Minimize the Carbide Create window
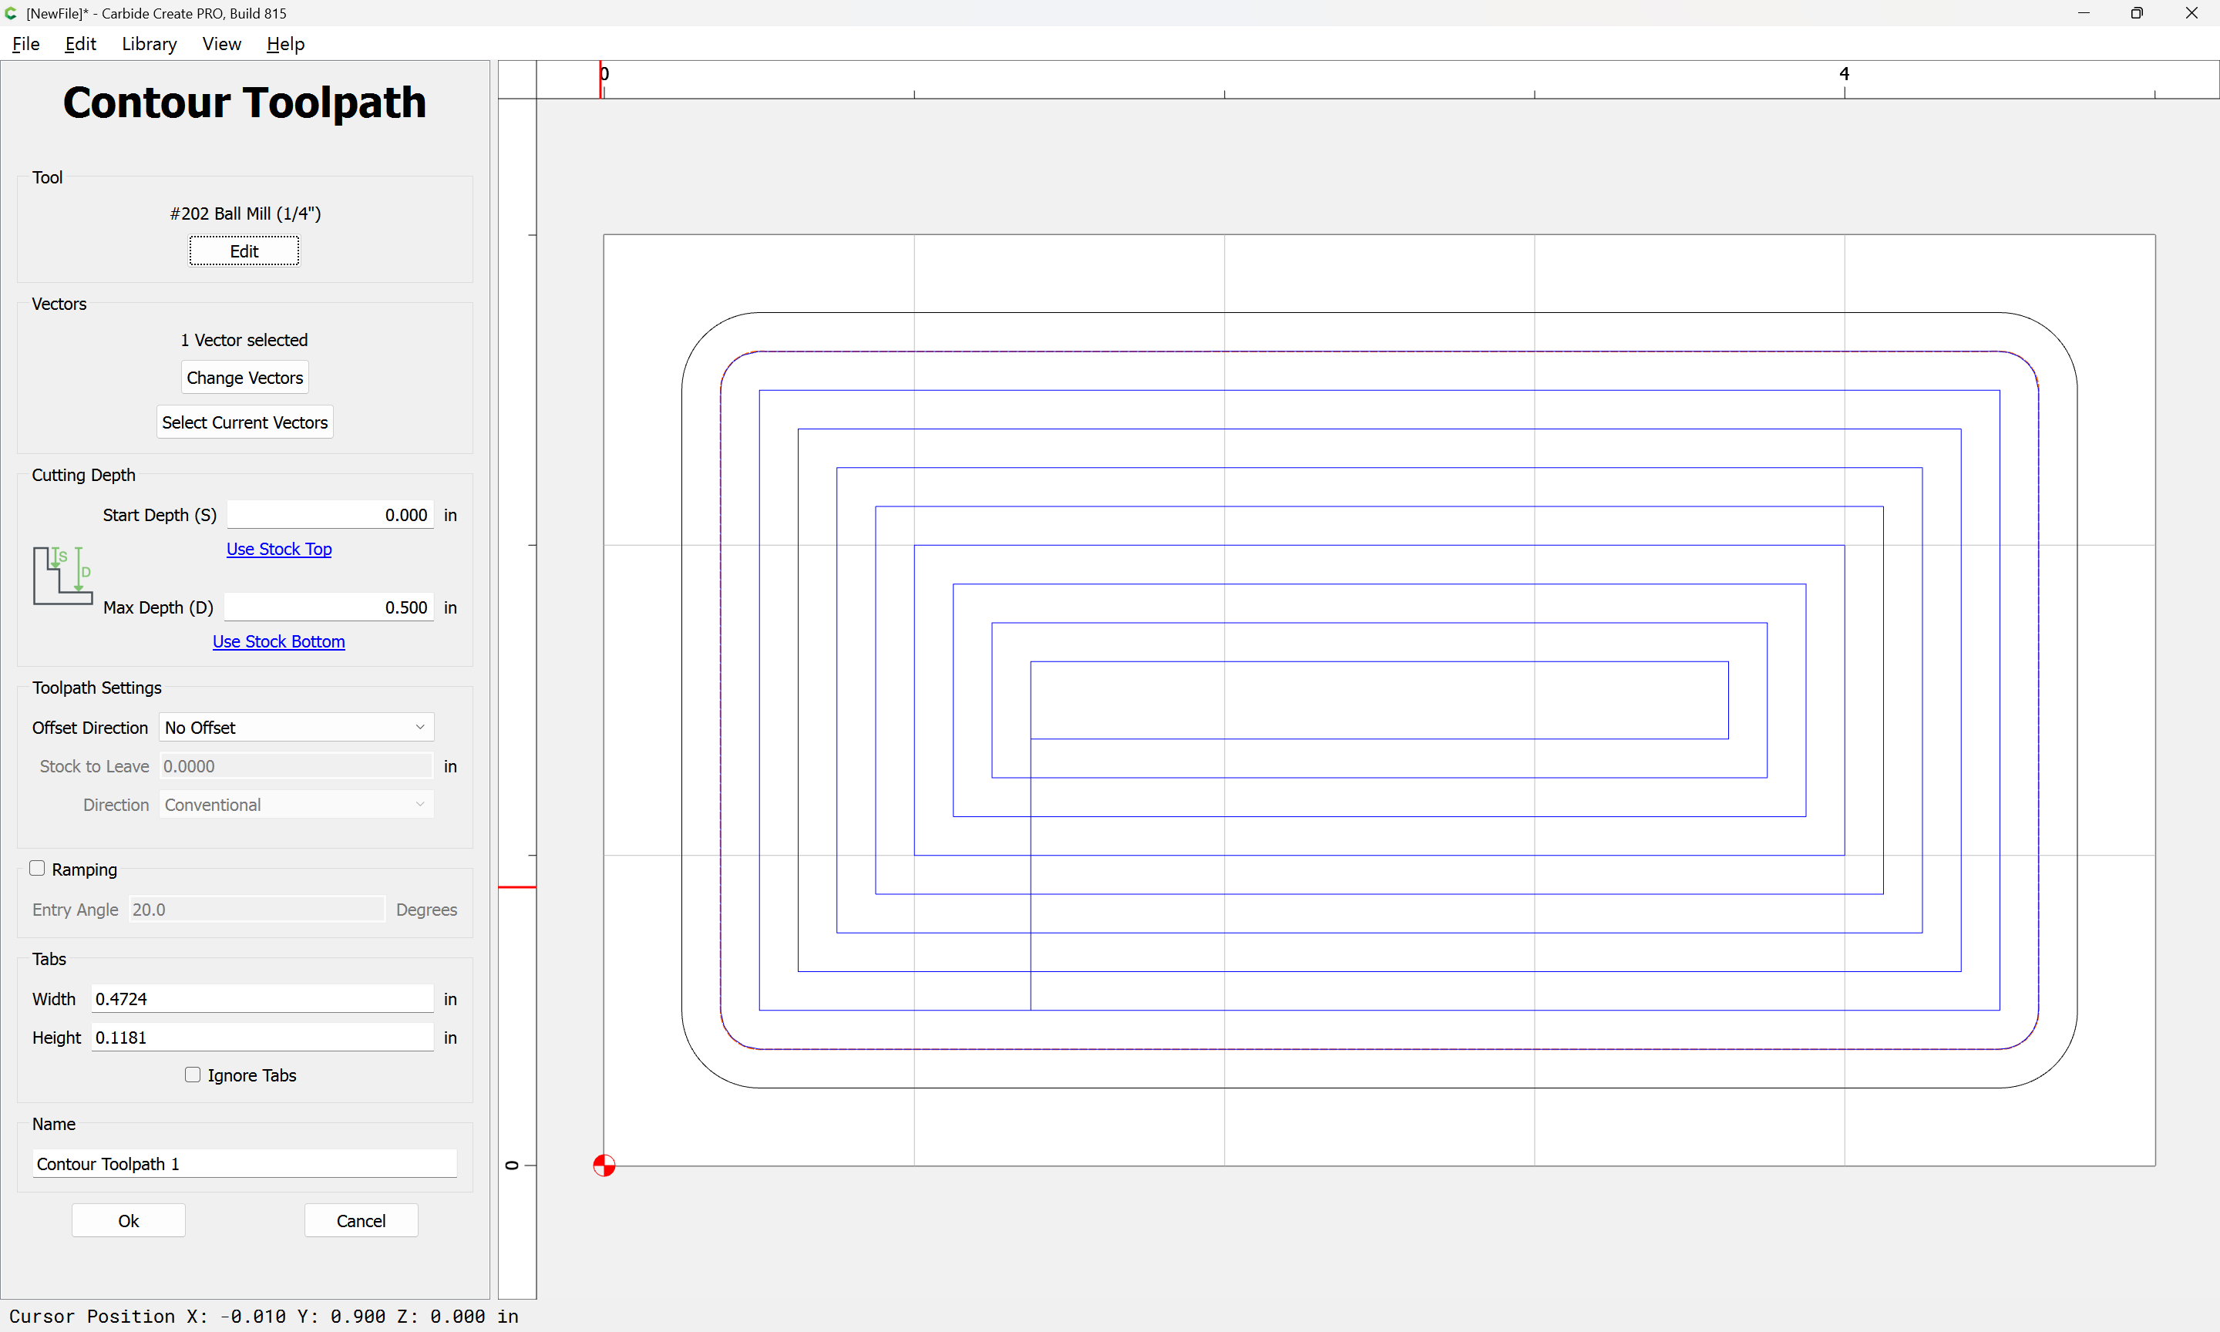2220x1332 pixels. point(2084,13)
